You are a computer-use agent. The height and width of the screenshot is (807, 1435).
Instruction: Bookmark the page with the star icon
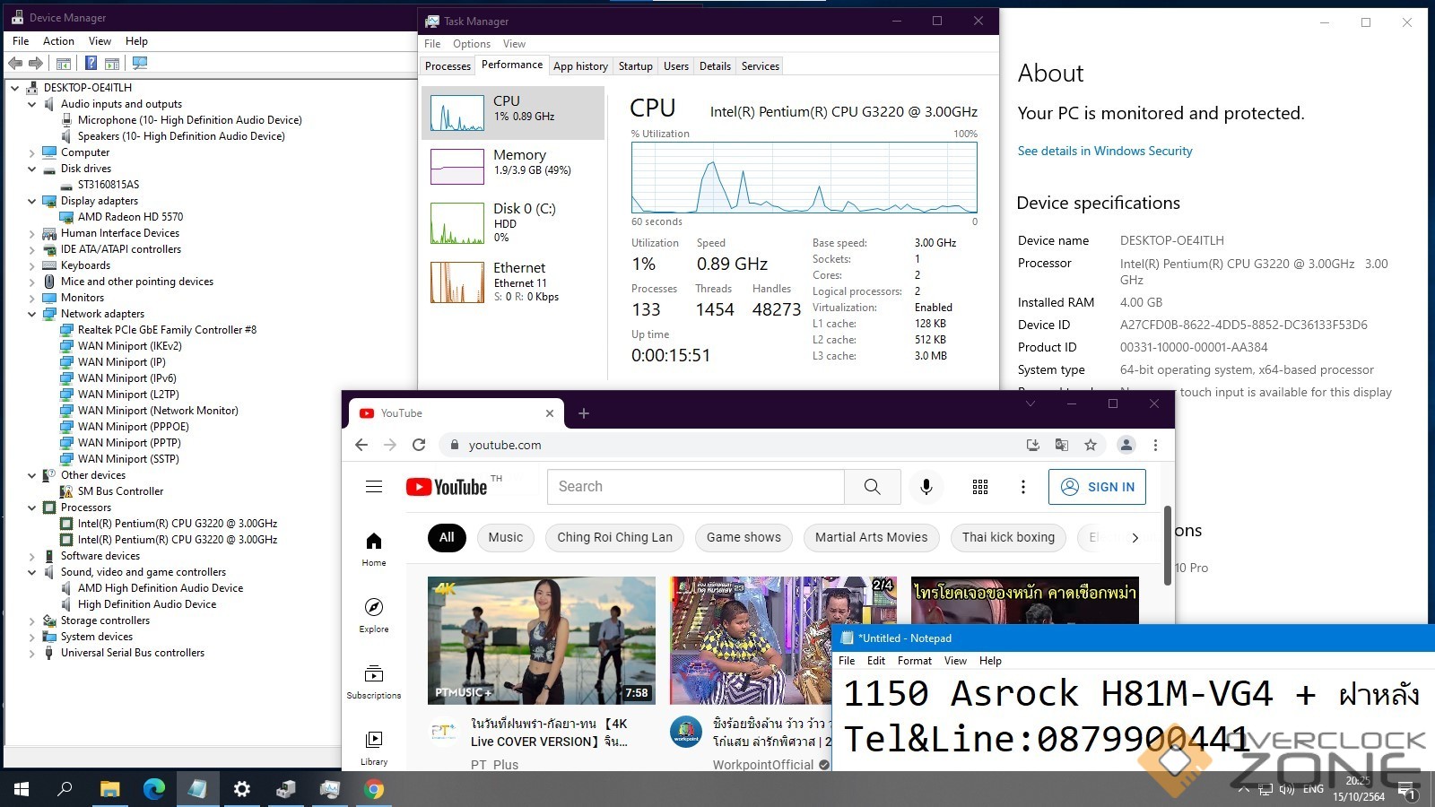1091,445
